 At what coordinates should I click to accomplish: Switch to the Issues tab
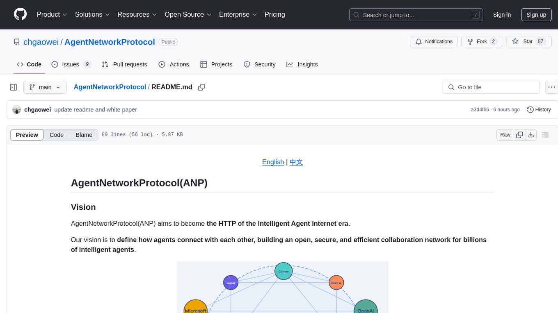71,64
